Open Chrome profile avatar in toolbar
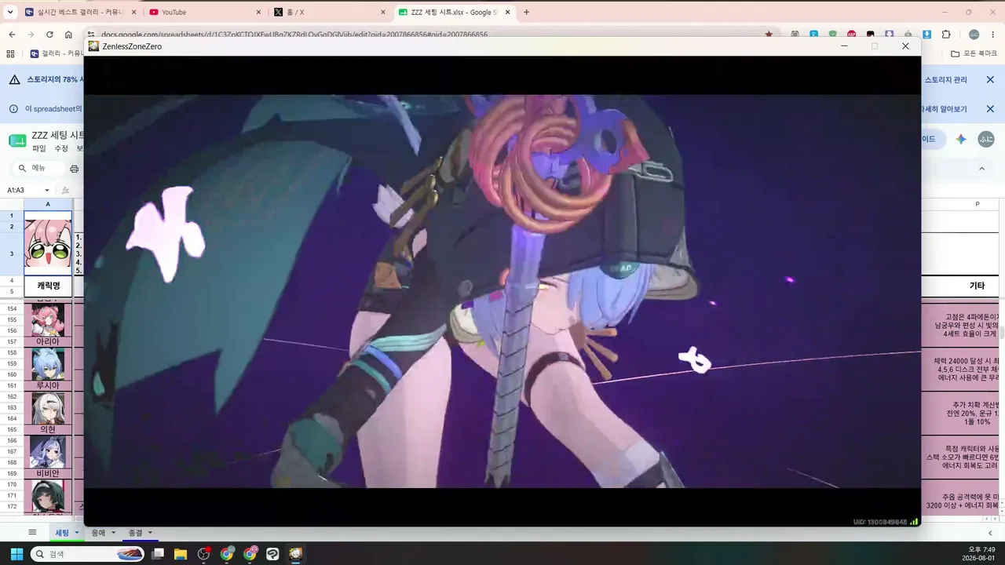 pos(974,35)
